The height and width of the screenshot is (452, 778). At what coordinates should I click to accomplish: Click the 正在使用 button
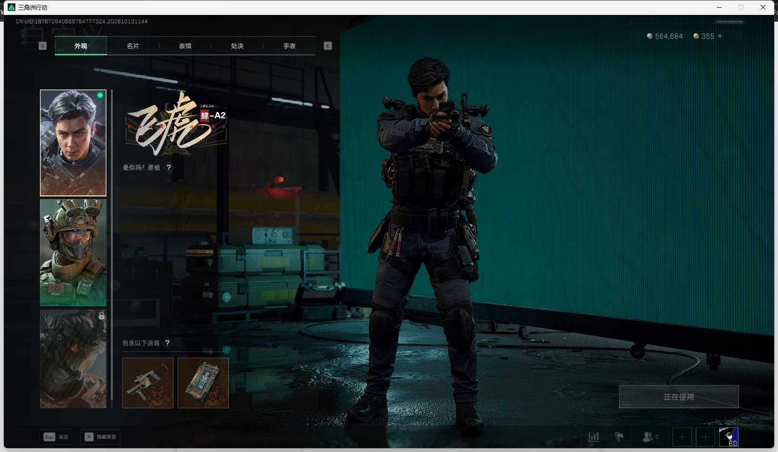coord(679,397)
